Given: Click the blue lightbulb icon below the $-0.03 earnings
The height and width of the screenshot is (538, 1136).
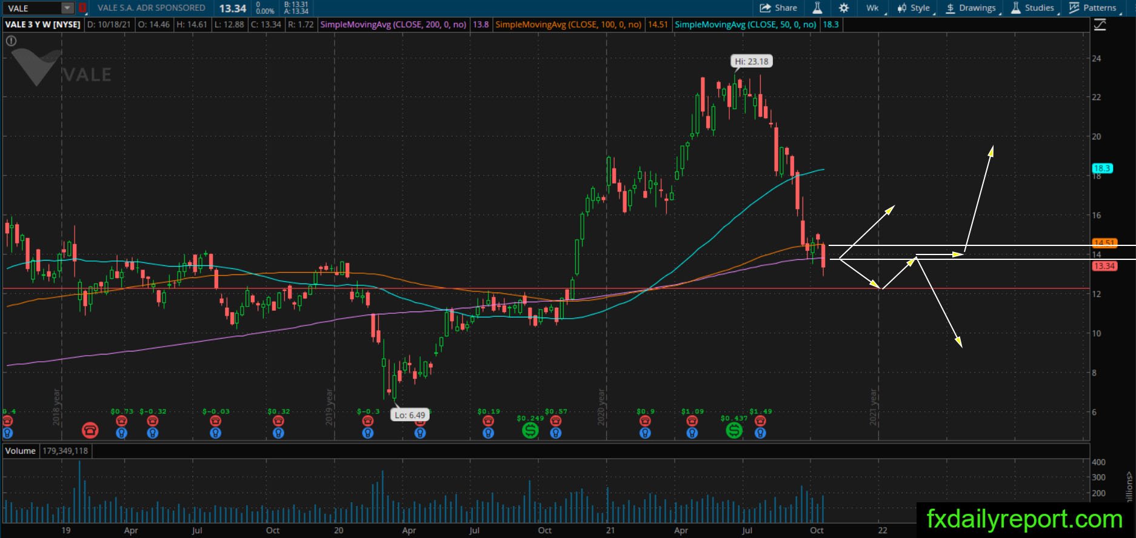Looking at the screenshot, I should pyautogui.click(x=215, y=433).
